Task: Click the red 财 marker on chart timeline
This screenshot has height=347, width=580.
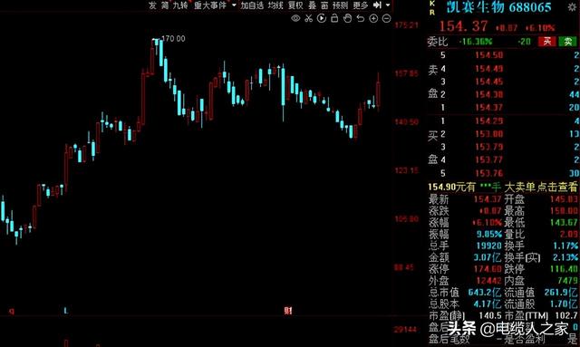Action: pos(288,311)
